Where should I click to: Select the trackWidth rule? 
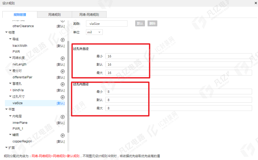coord(20,46)
